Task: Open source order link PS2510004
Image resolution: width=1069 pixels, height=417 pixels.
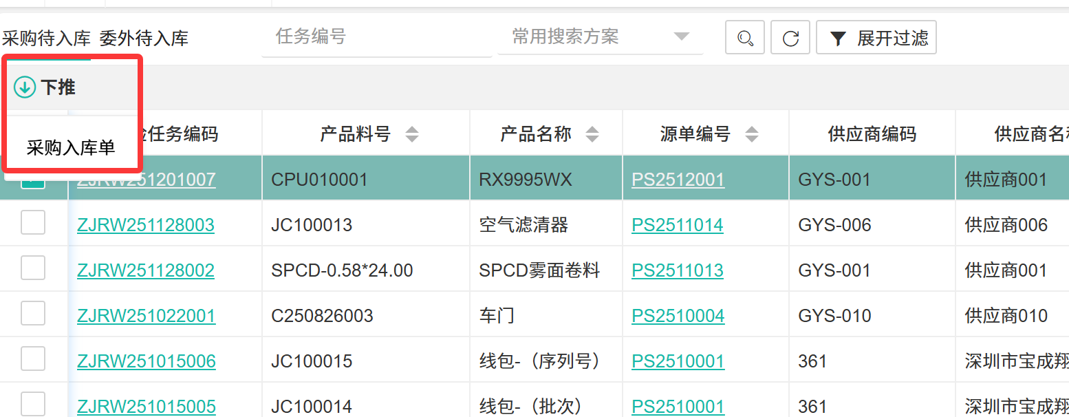Action: click(x=678, y=316)
